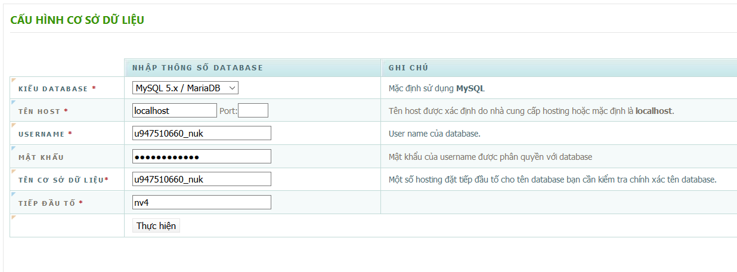
Task: Click the Tên Host input field
Action: click(175, 110)
